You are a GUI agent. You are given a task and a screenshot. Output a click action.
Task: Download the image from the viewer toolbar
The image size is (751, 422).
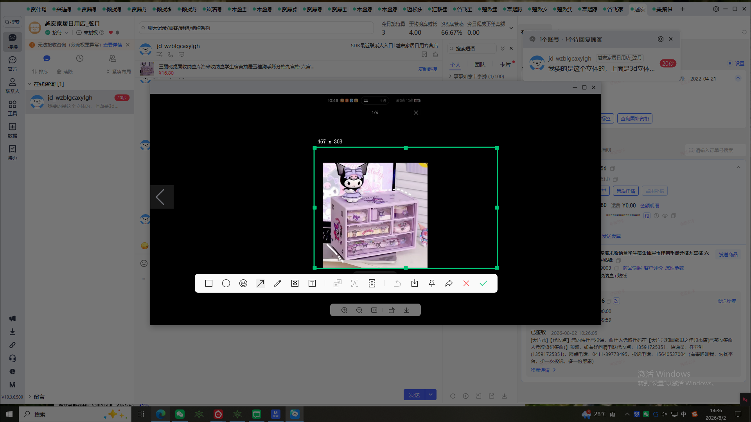tap(407, 310)
